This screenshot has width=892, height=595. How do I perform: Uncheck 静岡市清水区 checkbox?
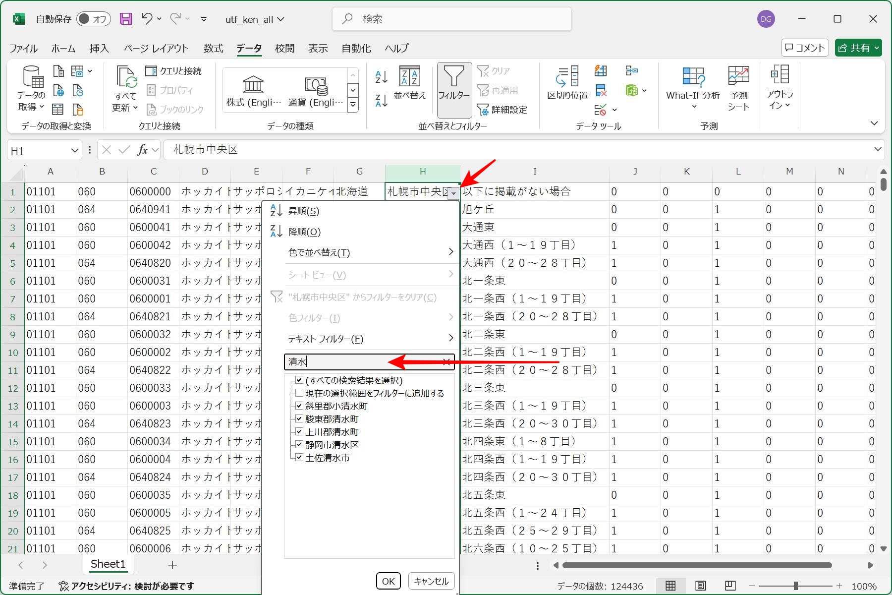(x=299, y=445)
